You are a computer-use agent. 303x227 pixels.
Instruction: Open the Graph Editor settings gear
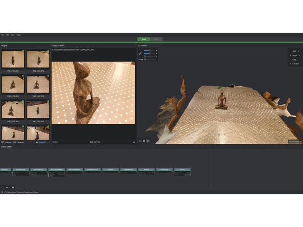coord(13,187)
